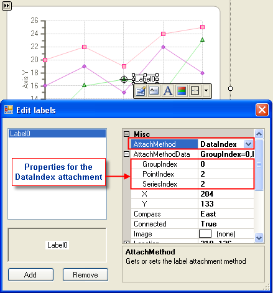Screen dimensions: 273x293
Task: Click the crosshair attachment point on chart
Action: (x=124, y=79)
